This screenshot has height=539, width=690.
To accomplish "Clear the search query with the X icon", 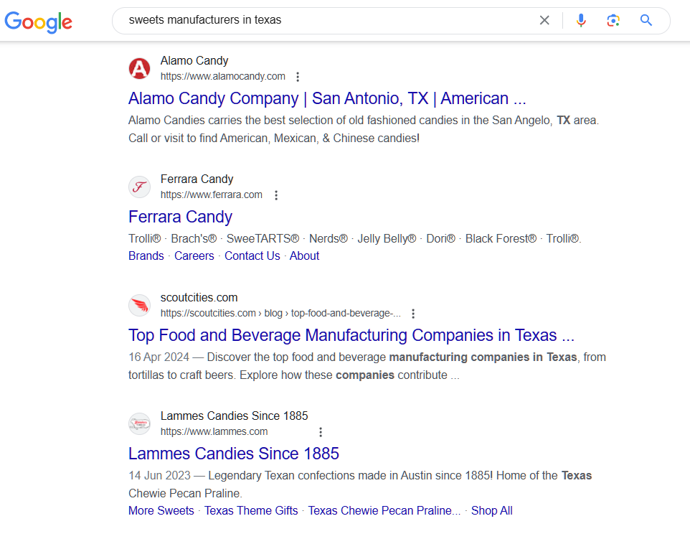I will click(544, 20).
